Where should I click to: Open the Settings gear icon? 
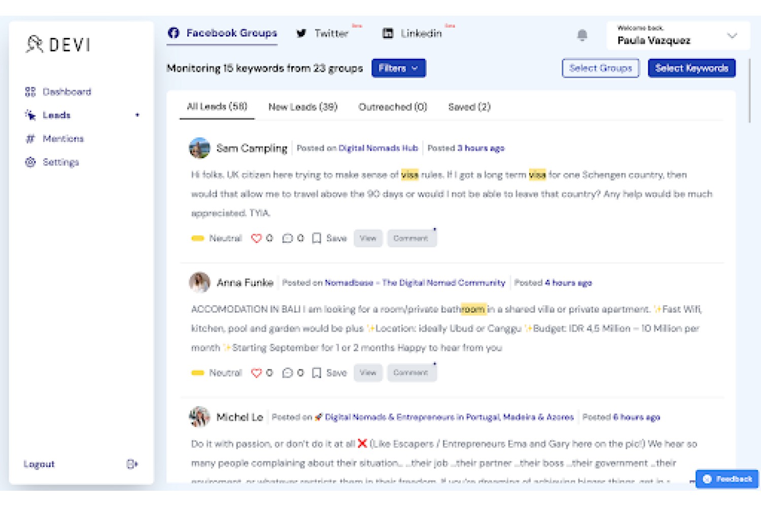point(30,162)
